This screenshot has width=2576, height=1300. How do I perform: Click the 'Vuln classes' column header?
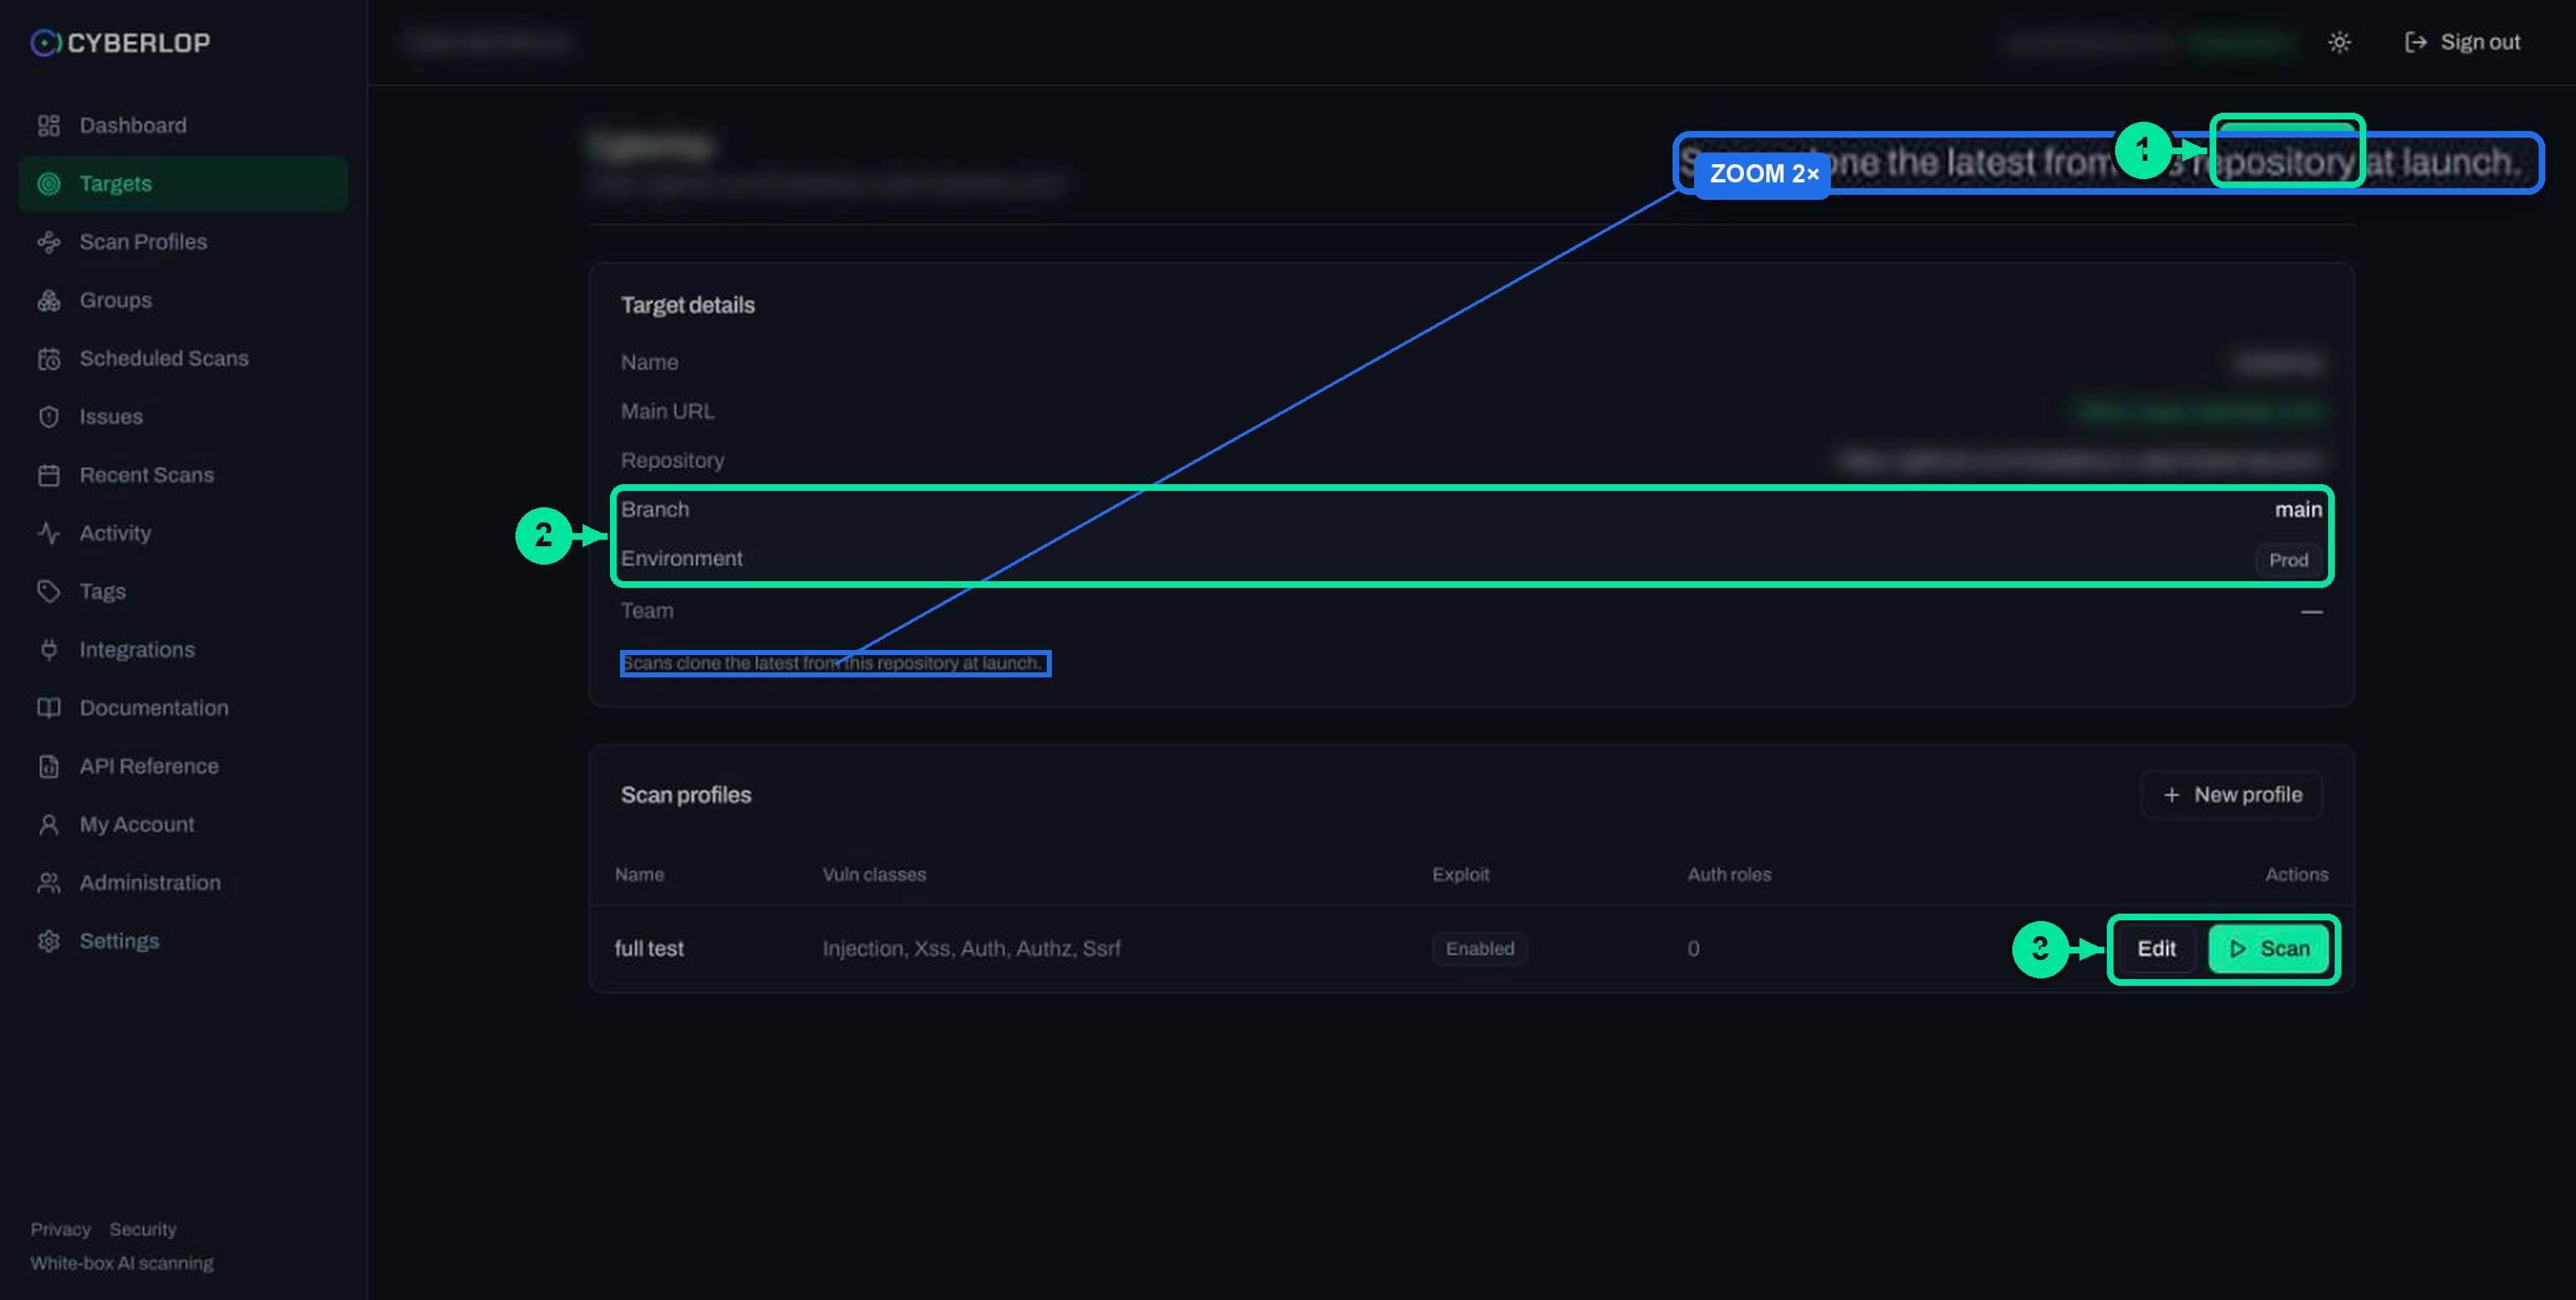click(874, 874)
